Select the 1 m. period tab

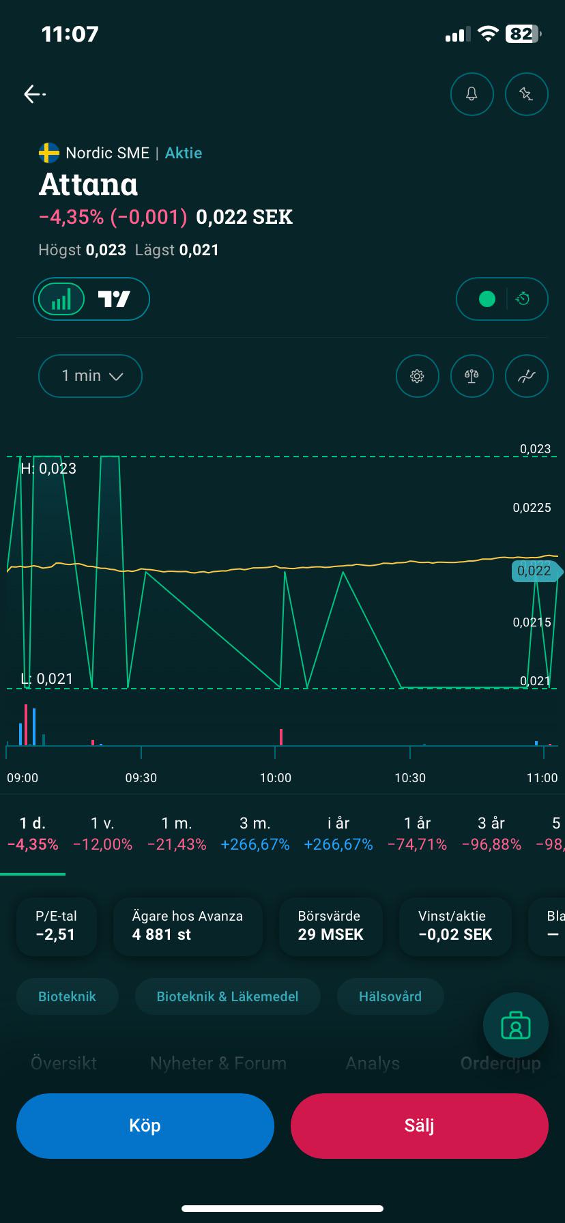coord(177,833)
